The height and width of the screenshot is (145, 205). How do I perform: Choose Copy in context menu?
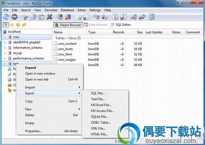[x=50, y=101]
